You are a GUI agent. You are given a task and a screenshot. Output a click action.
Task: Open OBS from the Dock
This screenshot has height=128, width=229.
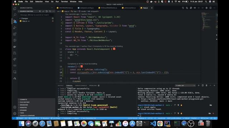191,124
